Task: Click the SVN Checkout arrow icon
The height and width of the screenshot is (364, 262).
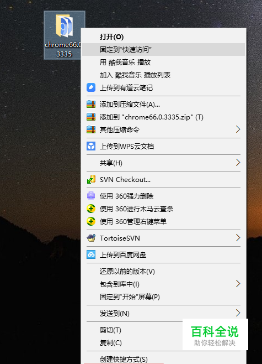Action: click(91, 179)
